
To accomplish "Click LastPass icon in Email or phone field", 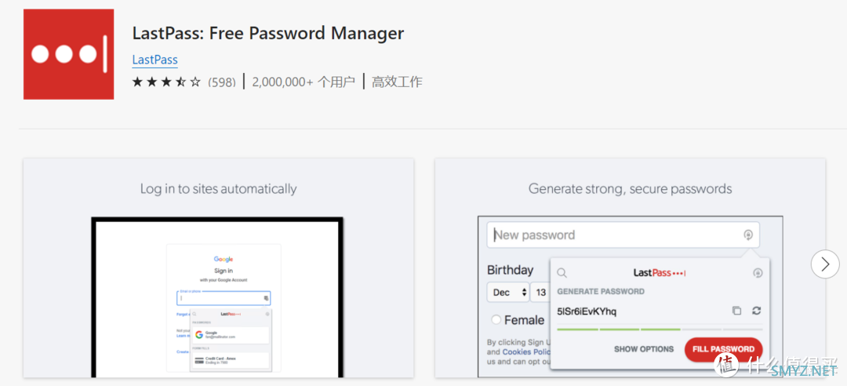I will click(267, 298).
